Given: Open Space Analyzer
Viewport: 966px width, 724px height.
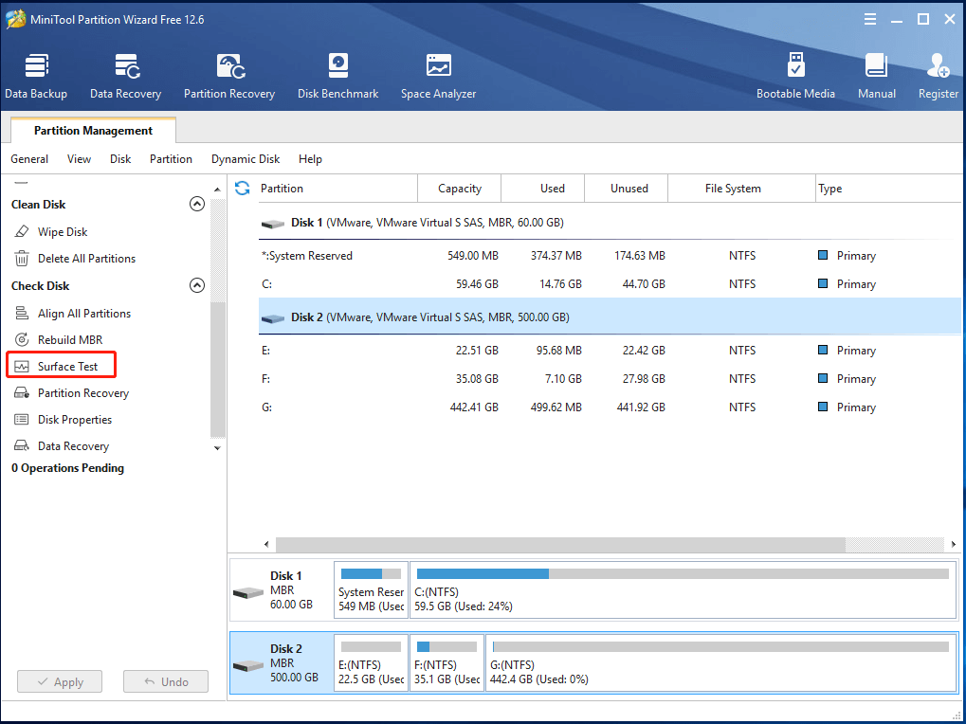Looking at the screenshot, I should (x=438, y=77).
